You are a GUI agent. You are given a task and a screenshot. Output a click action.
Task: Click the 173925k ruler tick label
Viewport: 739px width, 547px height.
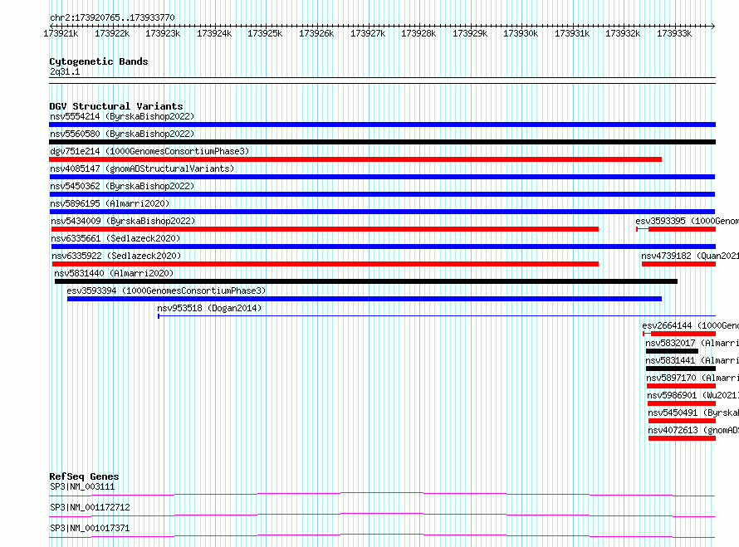pyautogui.click(x=265, y=33)
